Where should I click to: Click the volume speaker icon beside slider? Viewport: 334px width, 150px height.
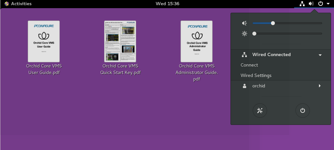coord(244,23)
